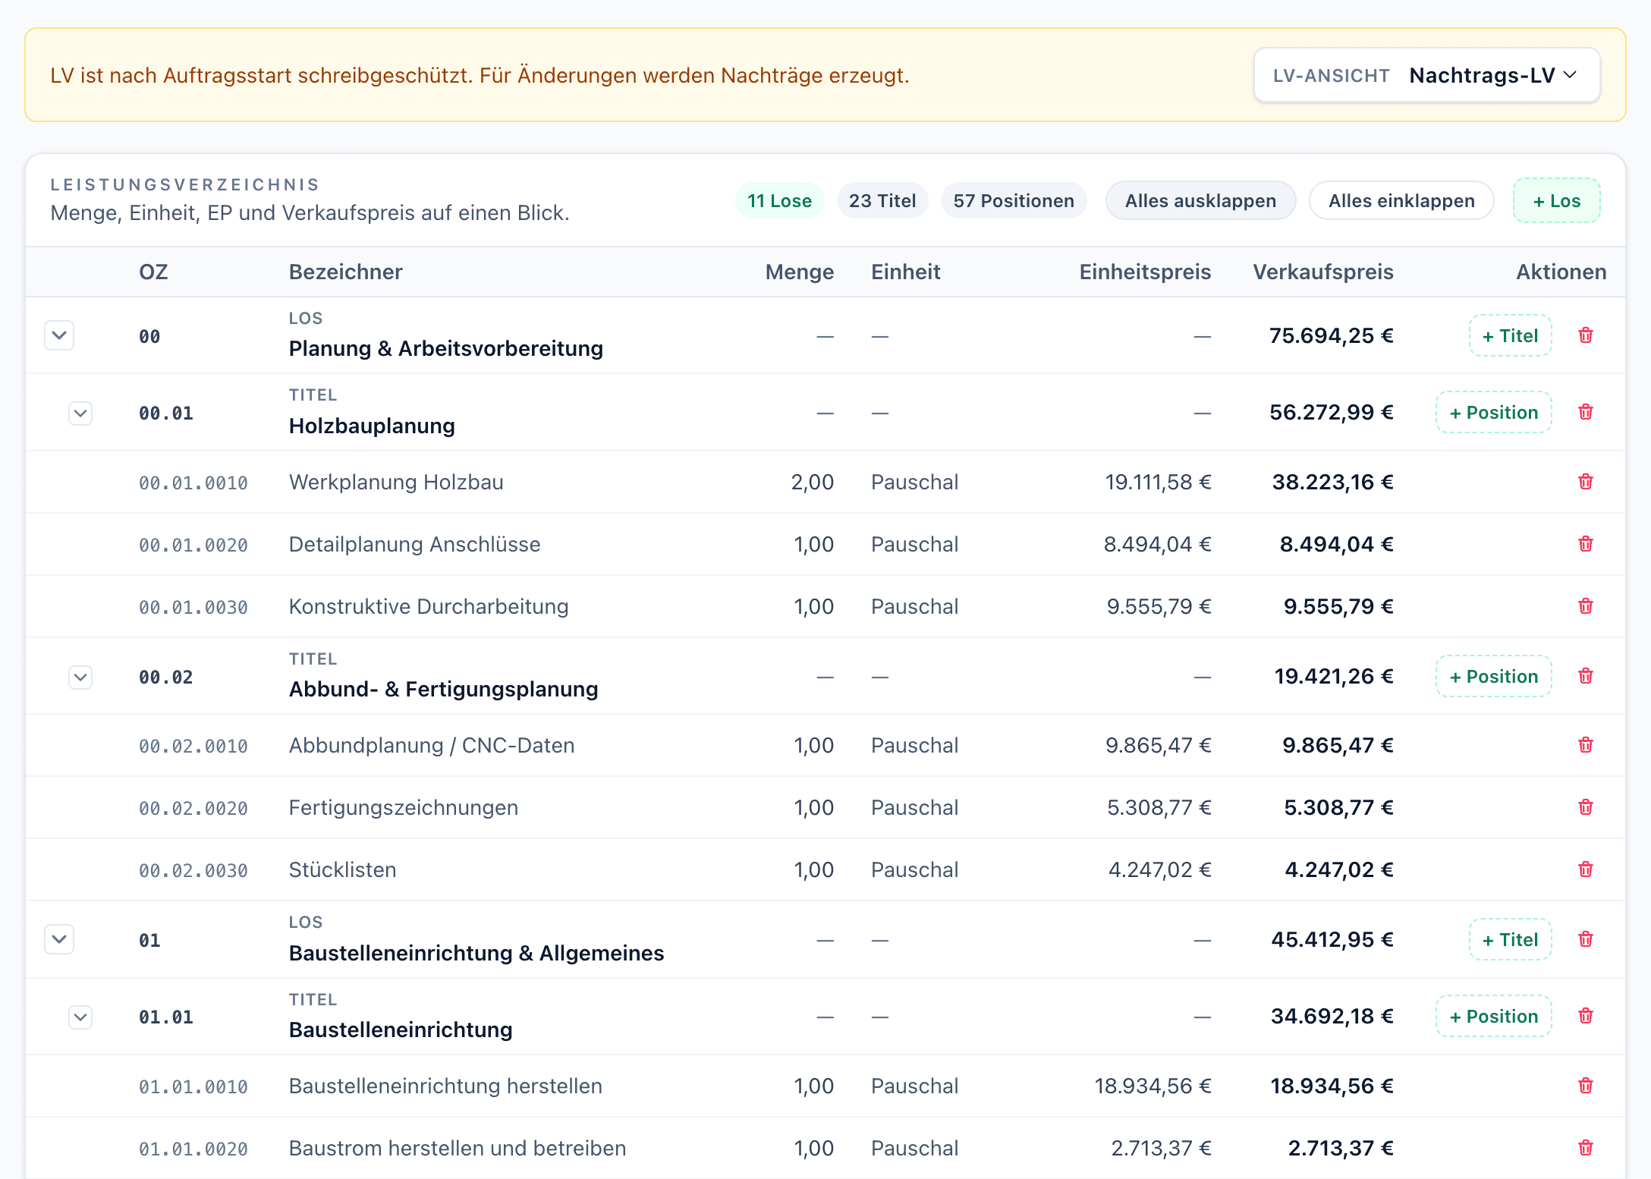
Task: Collapse Los 01 Baustelleneinrichtung & Allgemeines
Action: point(59,939)
